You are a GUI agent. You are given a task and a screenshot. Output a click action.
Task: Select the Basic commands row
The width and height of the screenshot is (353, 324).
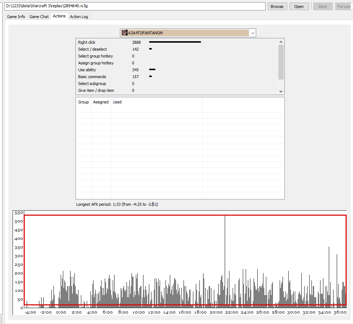click(x=177, y=77)
